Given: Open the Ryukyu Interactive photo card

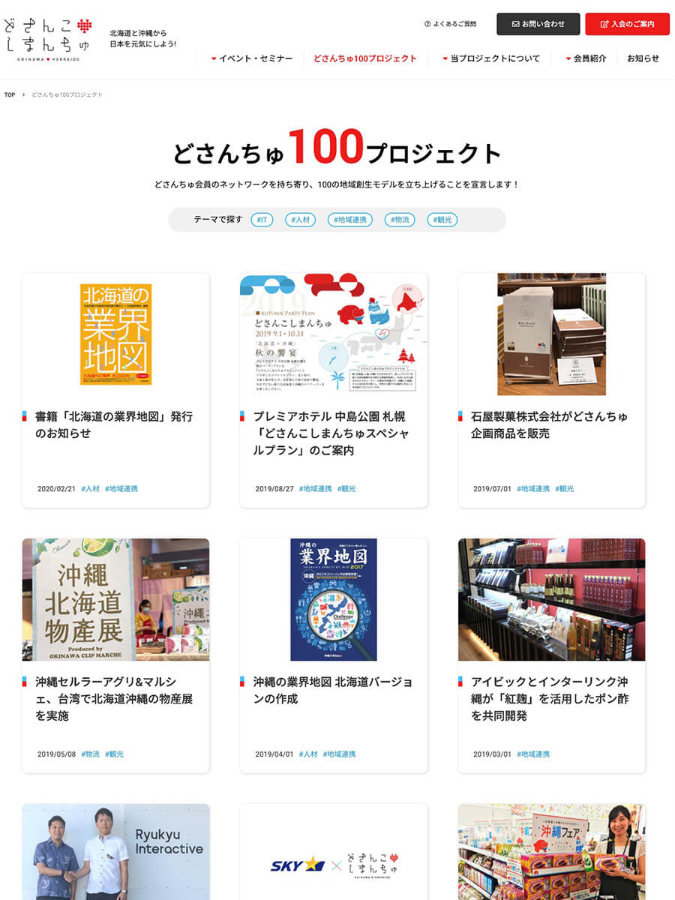Looking at the screenshot, I should 115,852.
